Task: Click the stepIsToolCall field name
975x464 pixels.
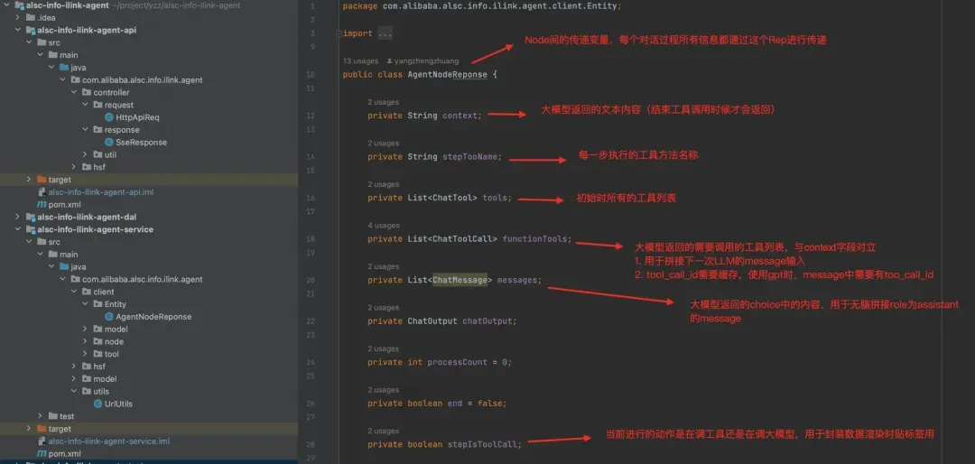Action: [482, 444]
